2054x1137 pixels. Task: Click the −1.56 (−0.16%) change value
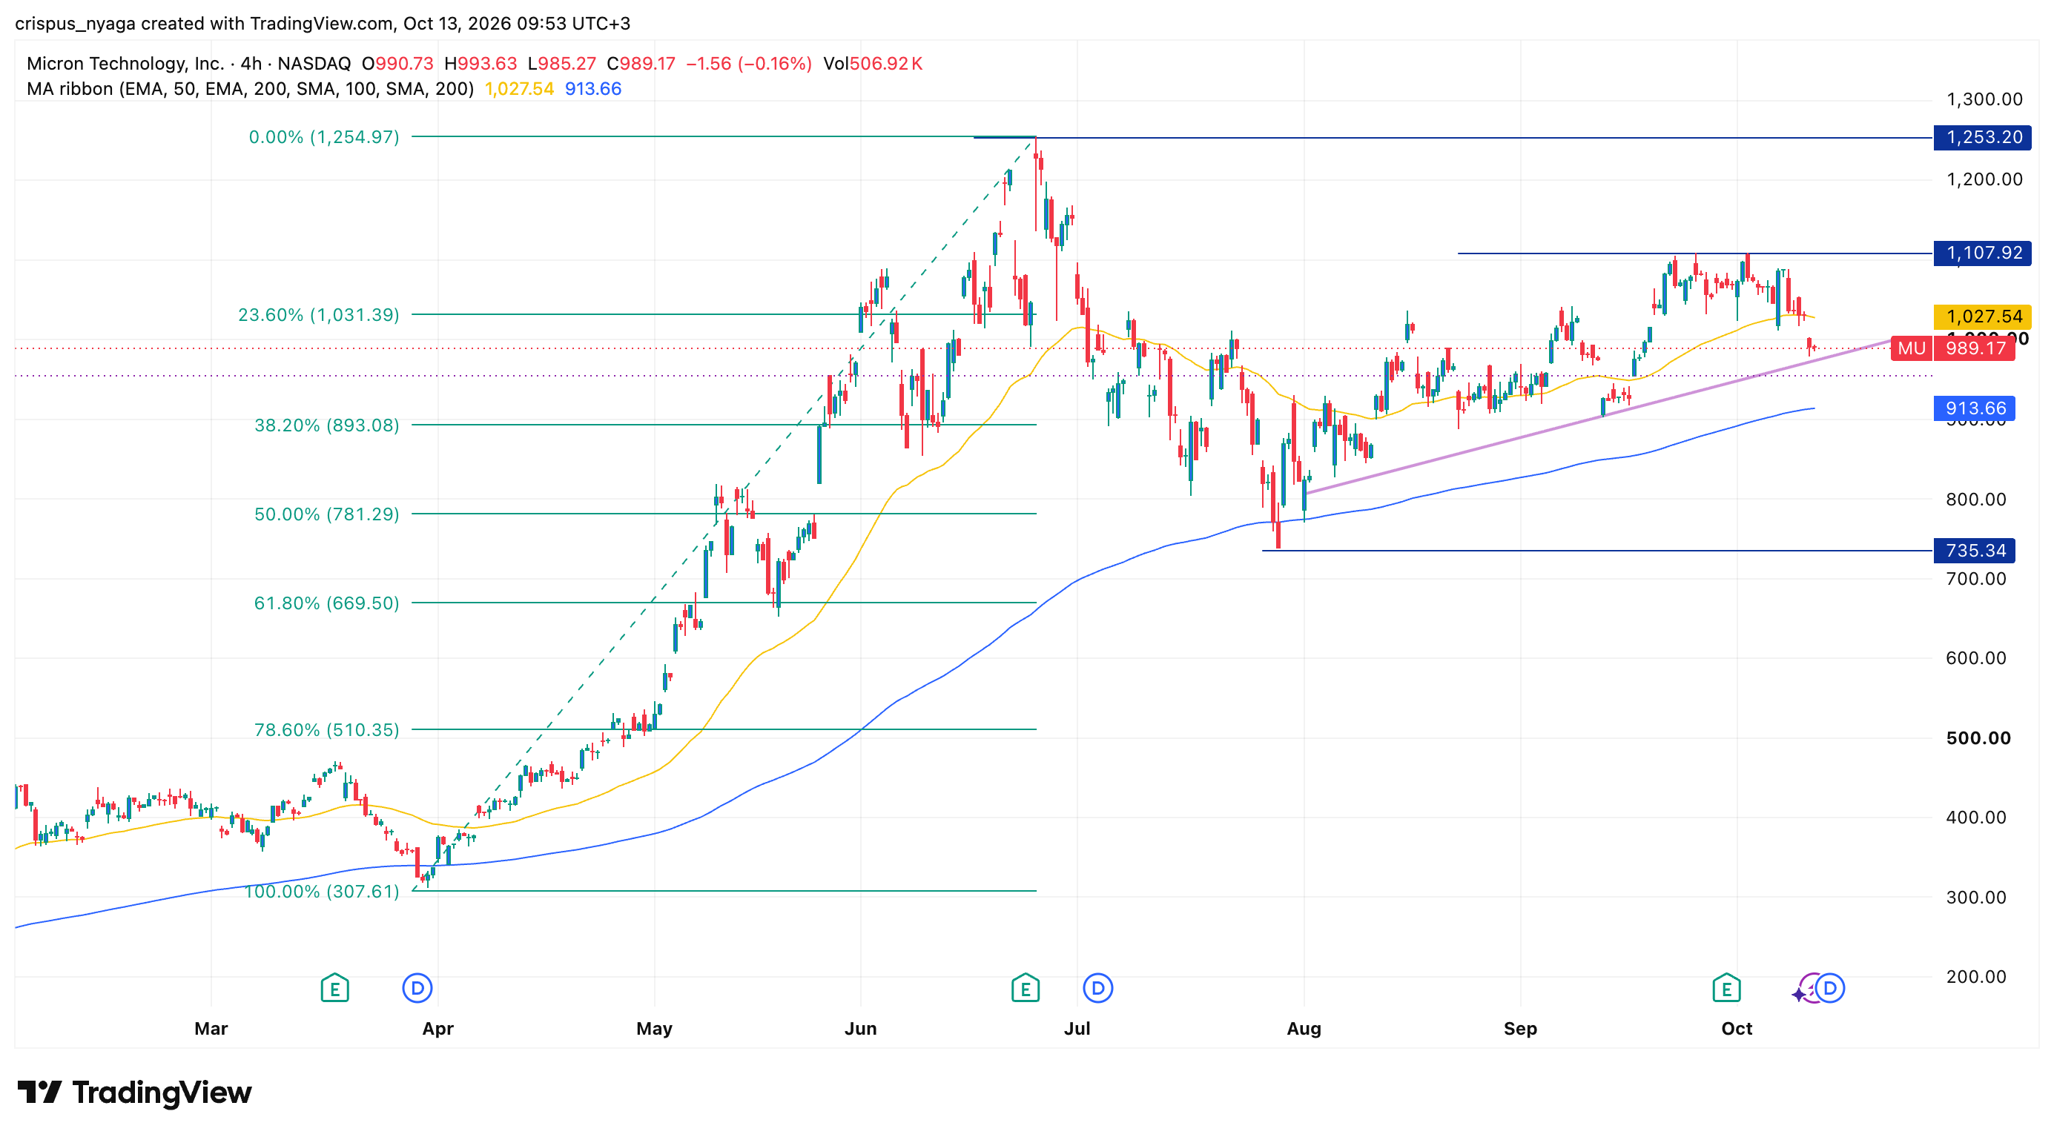click(x=749, y=64)
